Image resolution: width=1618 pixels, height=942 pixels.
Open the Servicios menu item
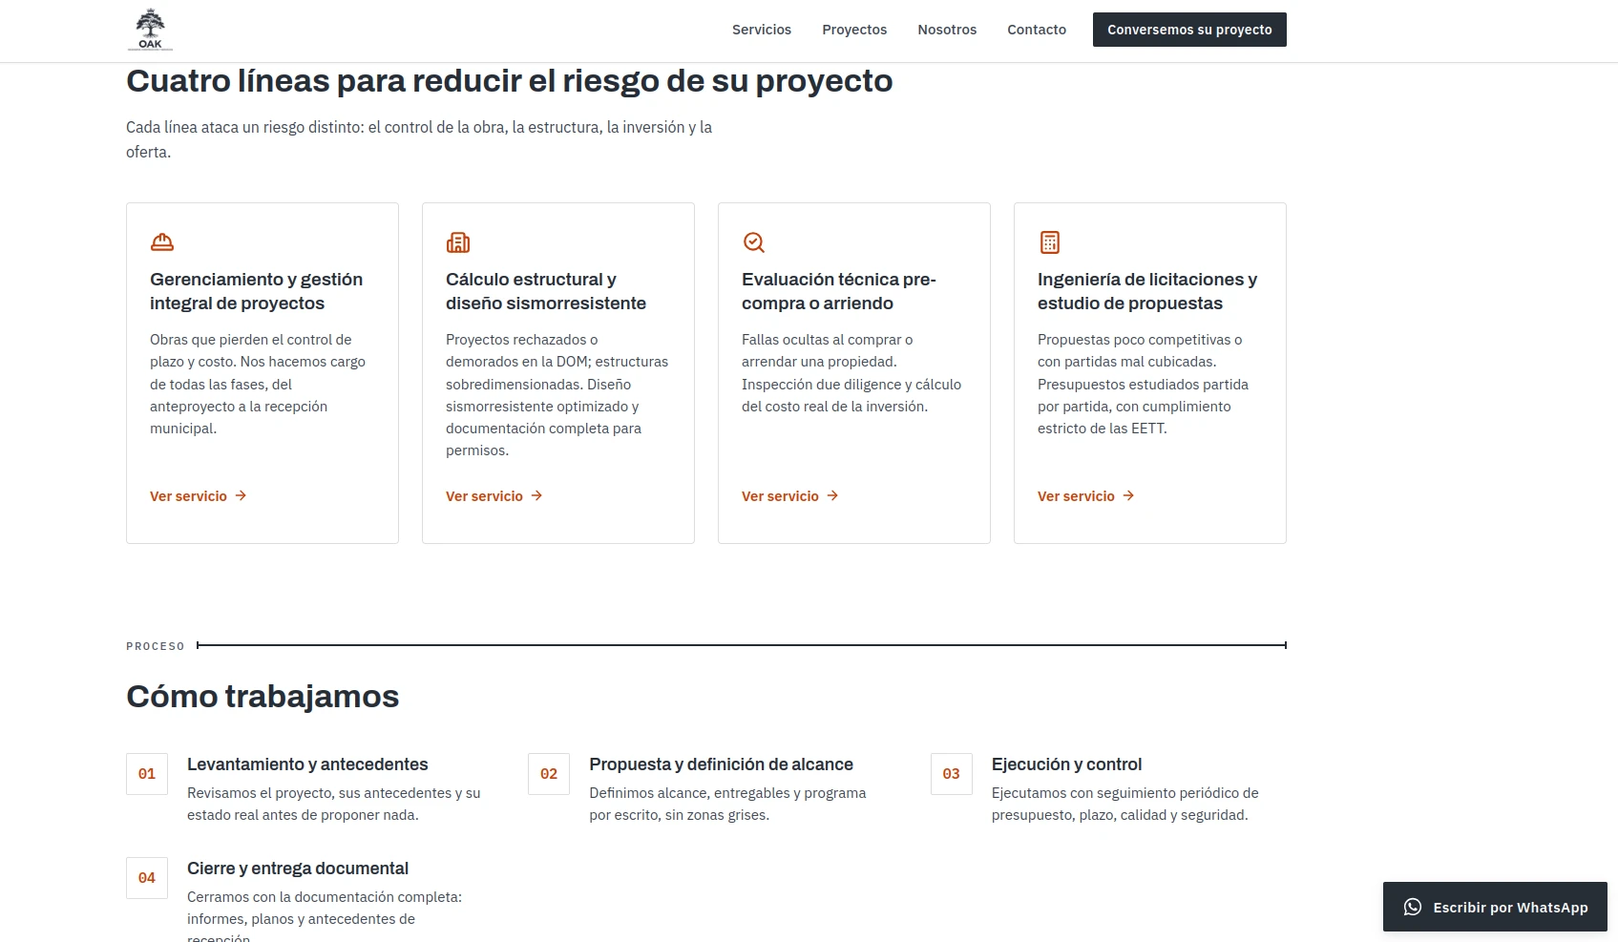[x=762, y=30]
